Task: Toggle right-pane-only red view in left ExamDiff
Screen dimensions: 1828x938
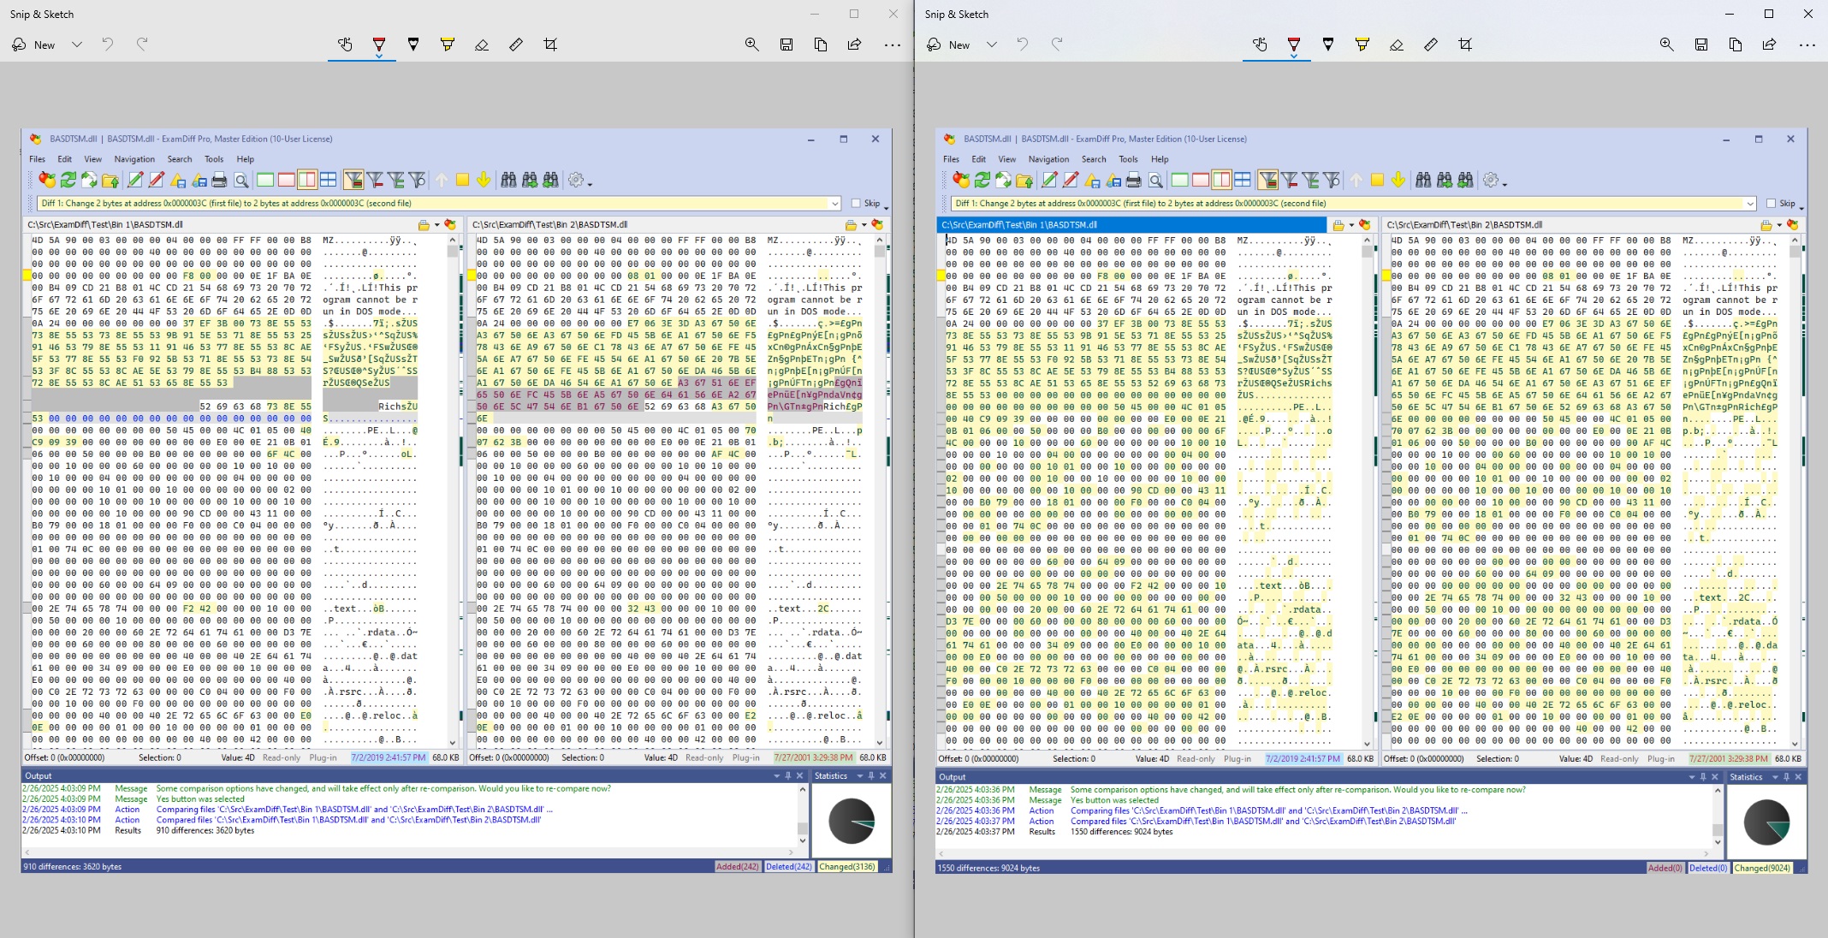Action: [287, 180]
